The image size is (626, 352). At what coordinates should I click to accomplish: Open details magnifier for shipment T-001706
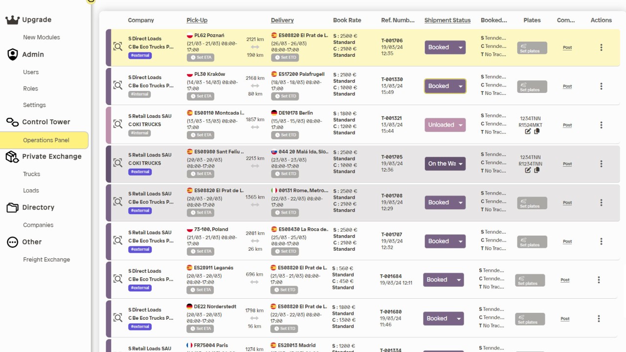(117, 47)
